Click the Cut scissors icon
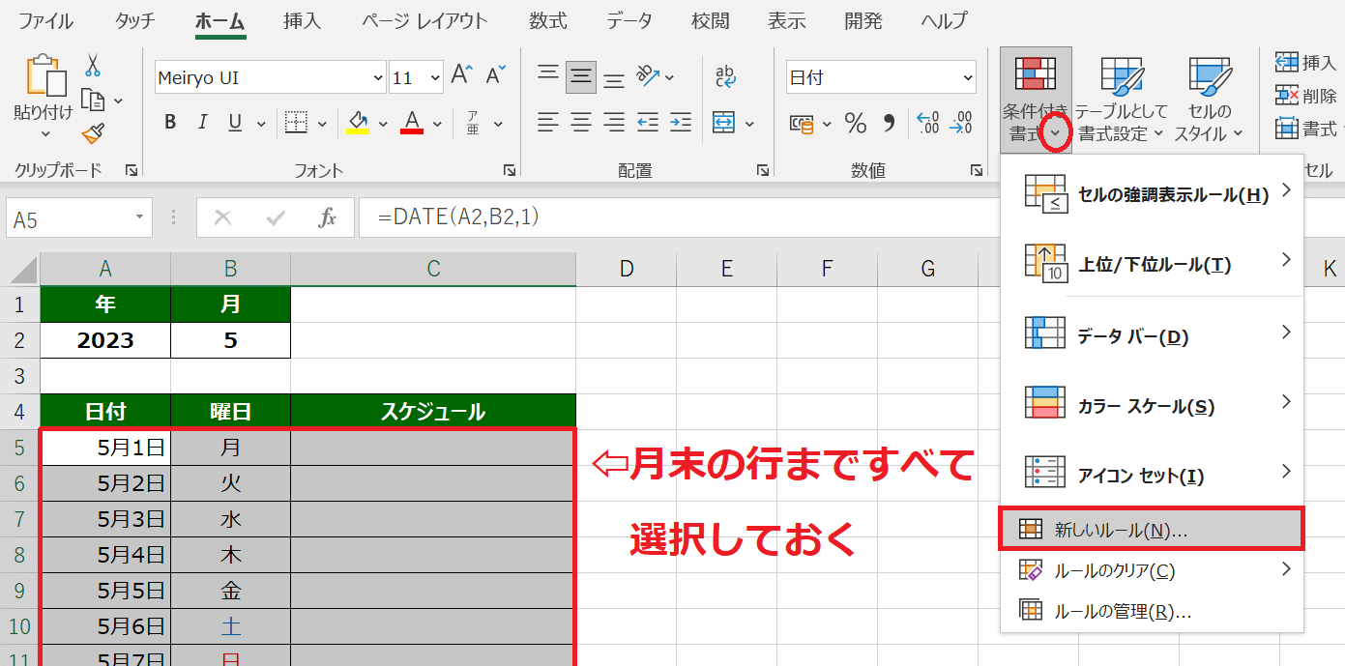 93,66
